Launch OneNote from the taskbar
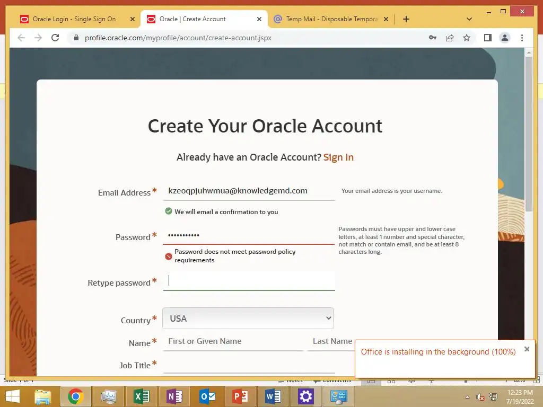 [174, 396]
